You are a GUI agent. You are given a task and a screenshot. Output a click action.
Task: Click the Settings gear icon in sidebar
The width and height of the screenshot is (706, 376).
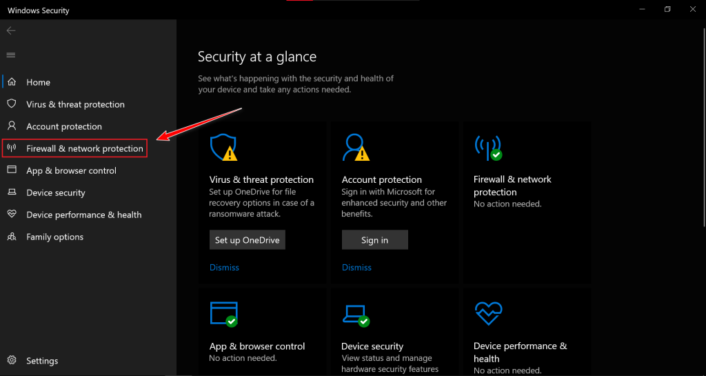tap(12, 361)
